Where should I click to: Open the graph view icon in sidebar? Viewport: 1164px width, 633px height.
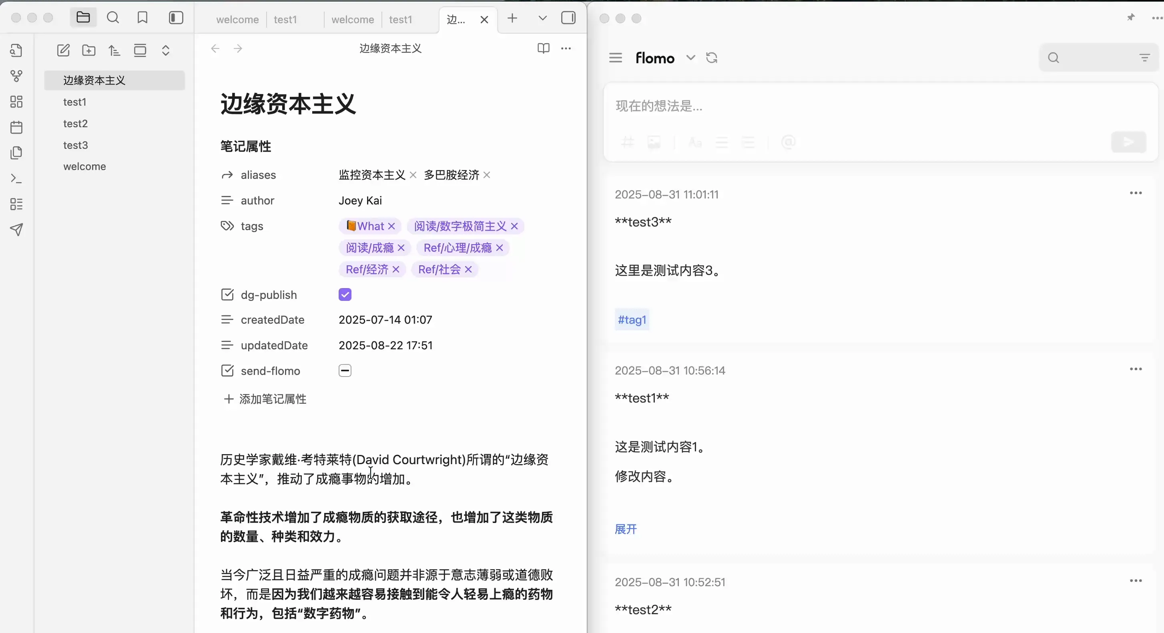(16, 76)
